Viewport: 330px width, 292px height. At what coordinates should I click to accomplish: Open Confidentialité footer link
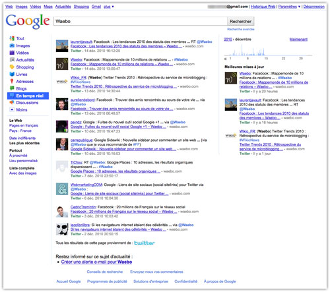click(186, 281)
